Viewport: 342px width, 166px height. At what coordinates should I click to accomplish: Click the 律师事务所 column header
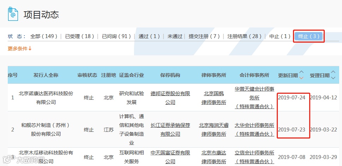(x=214, y=75)
